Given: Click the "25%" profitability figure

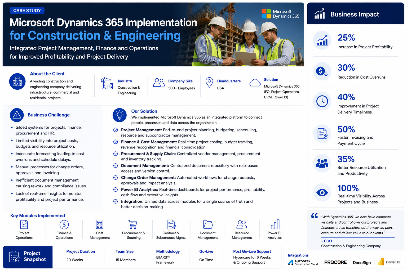Looking at the screenshot, I should pos(346,38).
